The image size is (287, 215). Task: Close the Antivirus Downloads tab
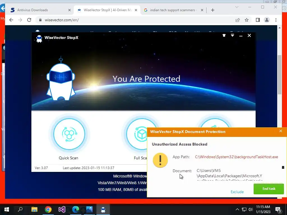pyautogui.click(x=70, y=10)
